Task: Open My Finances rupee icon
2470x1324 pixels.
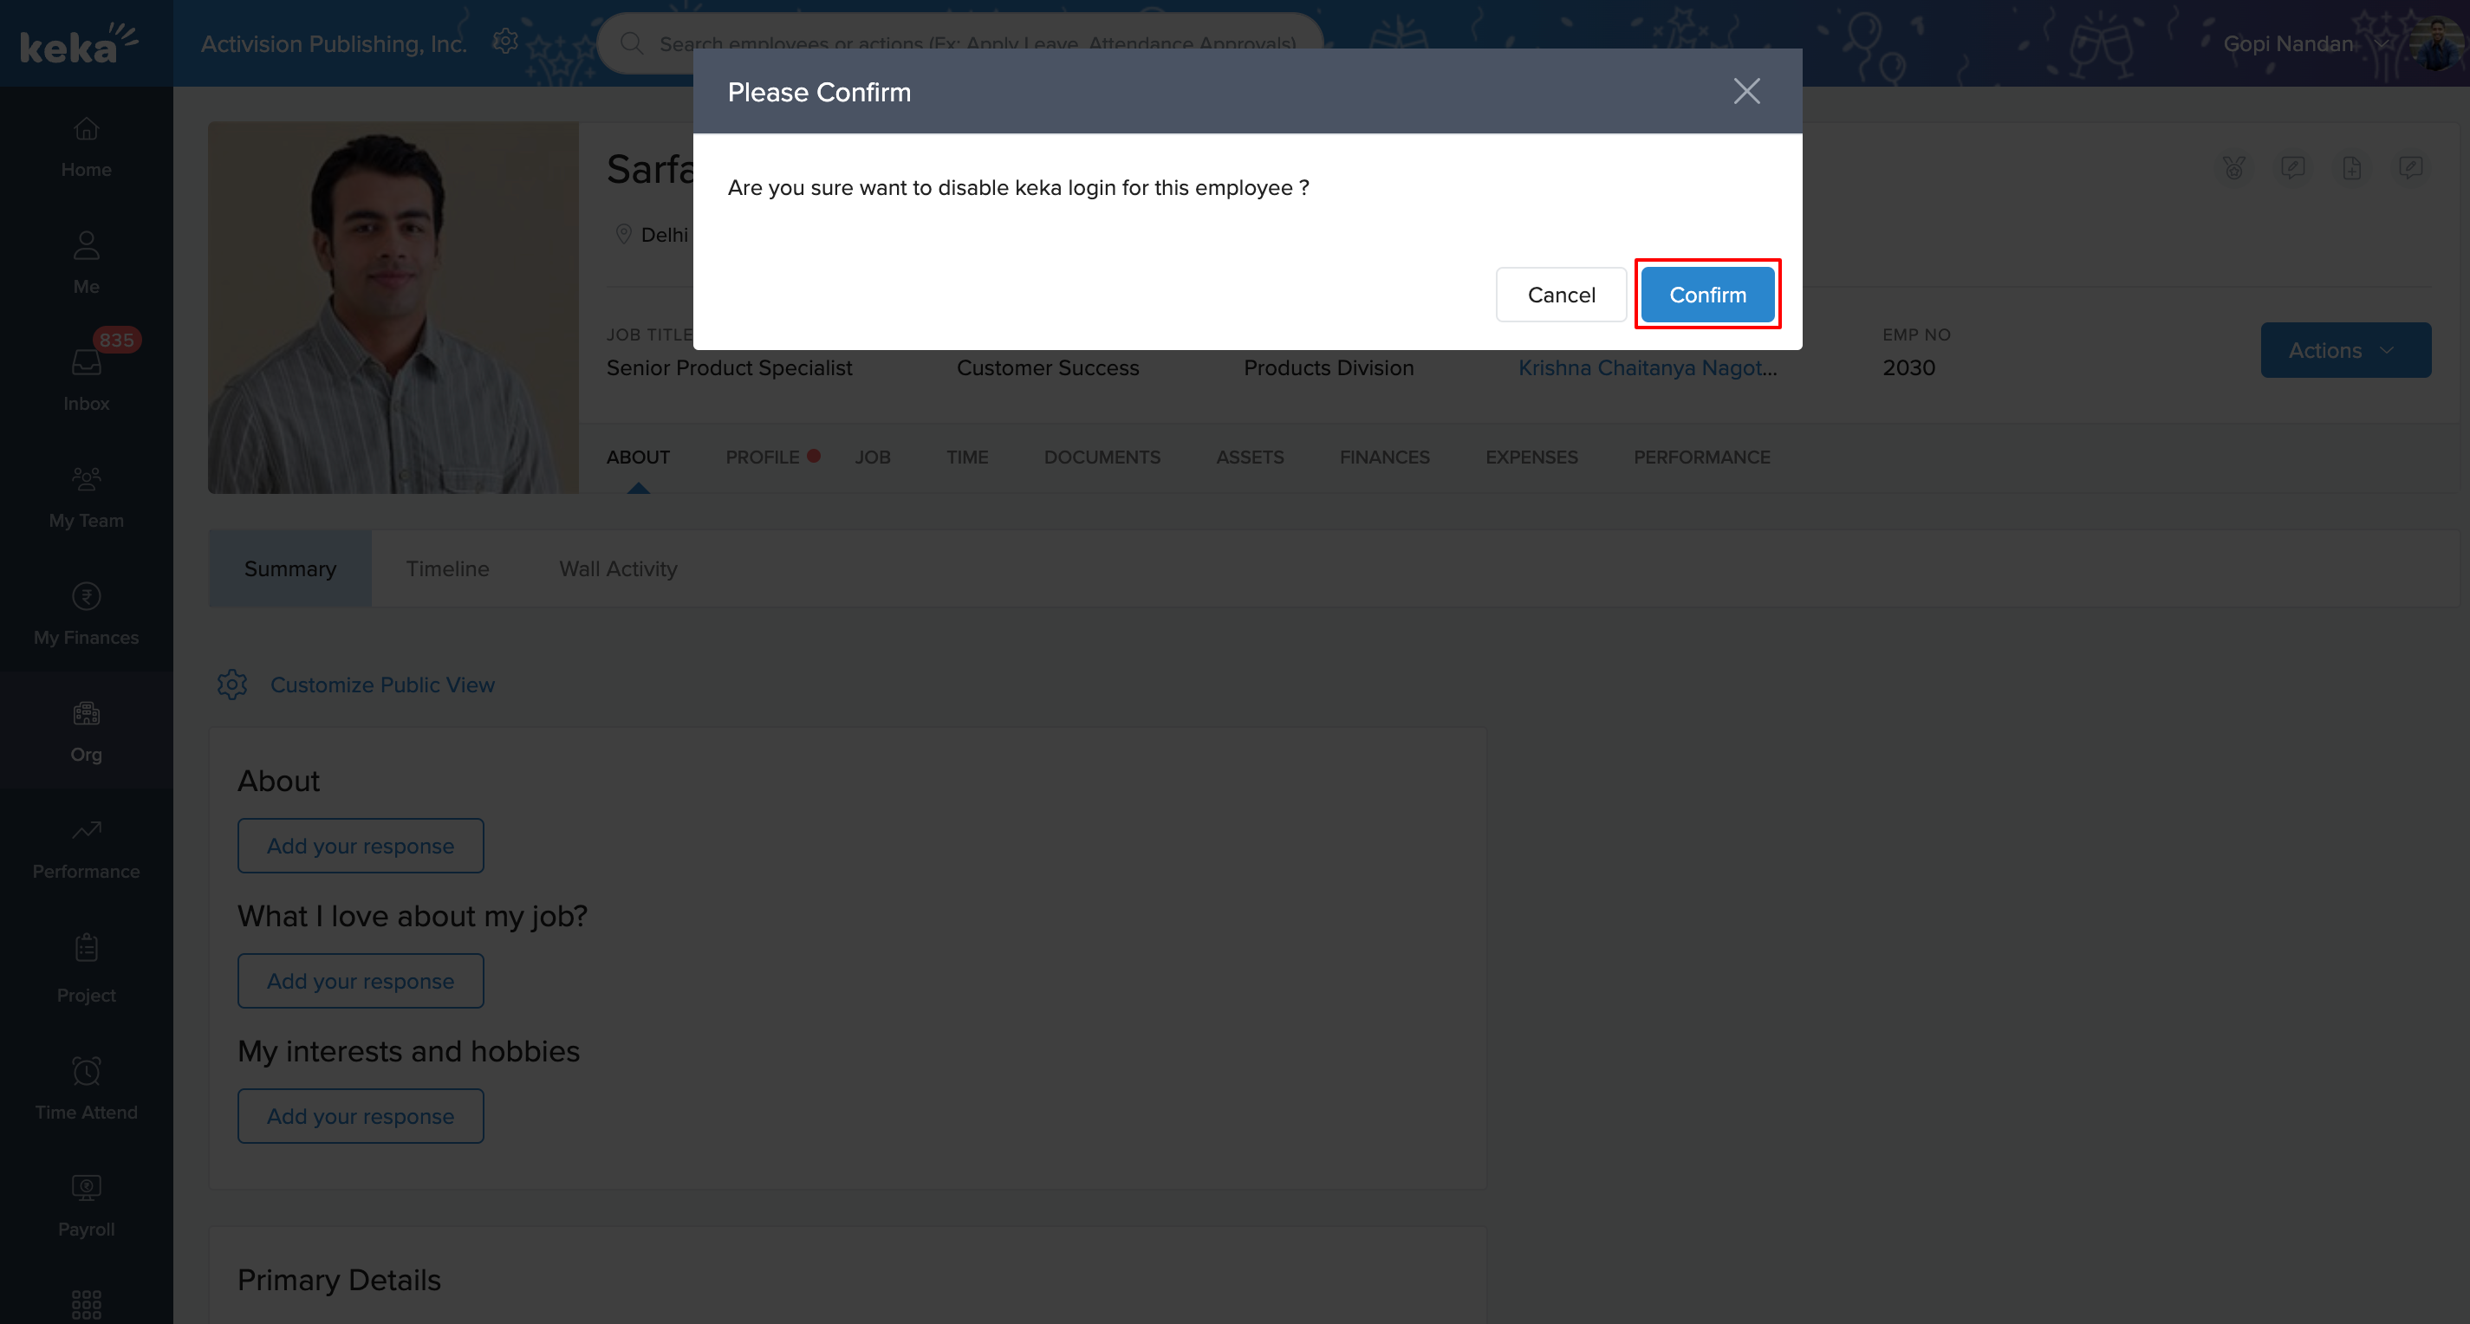Action: [x=87, y=596]
